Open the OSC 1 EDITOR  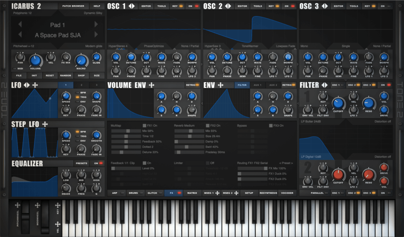point(146,6)
